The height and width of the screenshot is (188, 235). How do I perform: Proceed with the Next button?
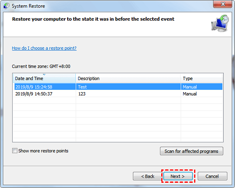click(178, 176)
